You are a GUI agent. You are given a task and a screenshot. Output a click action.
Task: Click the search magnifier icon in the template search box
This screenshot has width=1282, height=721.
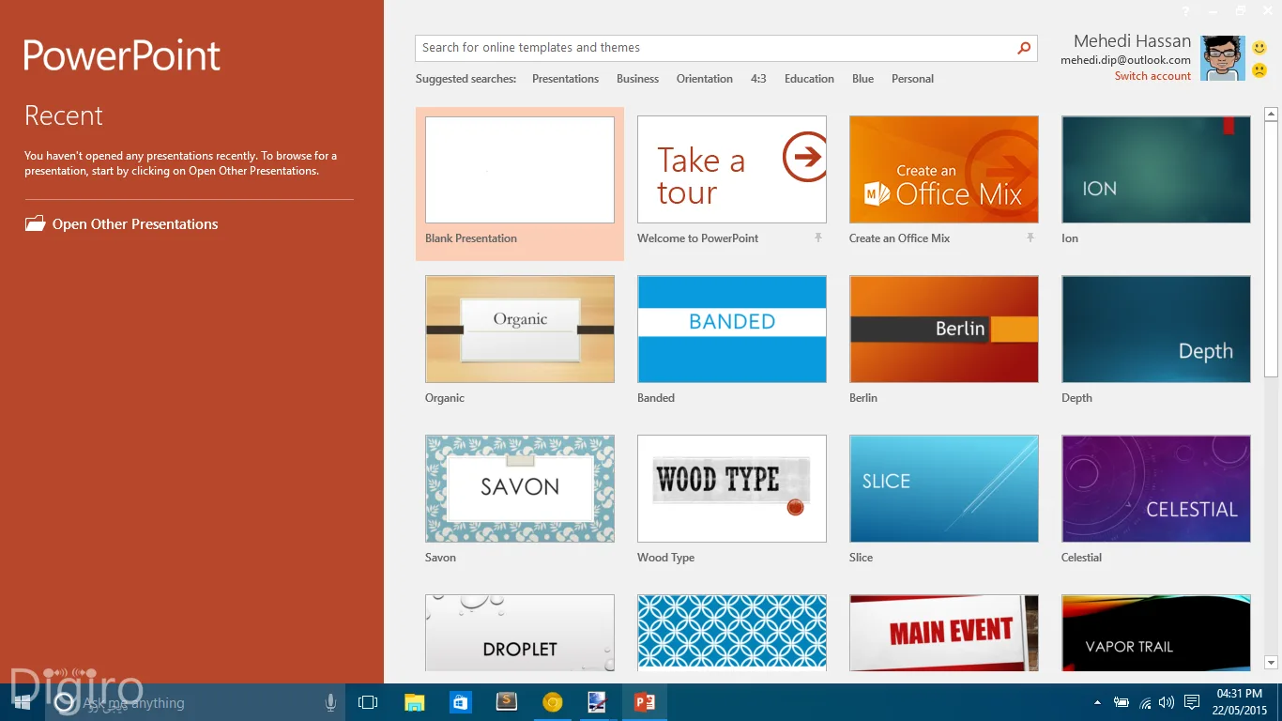pos(1024,48)
